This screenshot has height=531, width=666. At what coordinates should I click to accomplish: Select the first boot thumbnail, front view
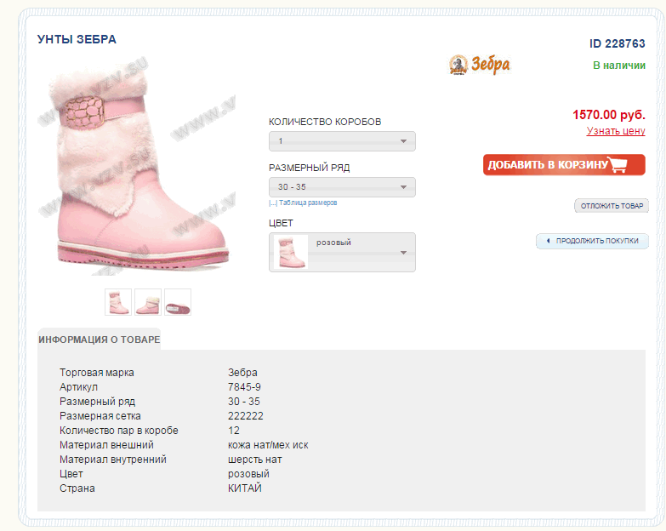(118, 302)
